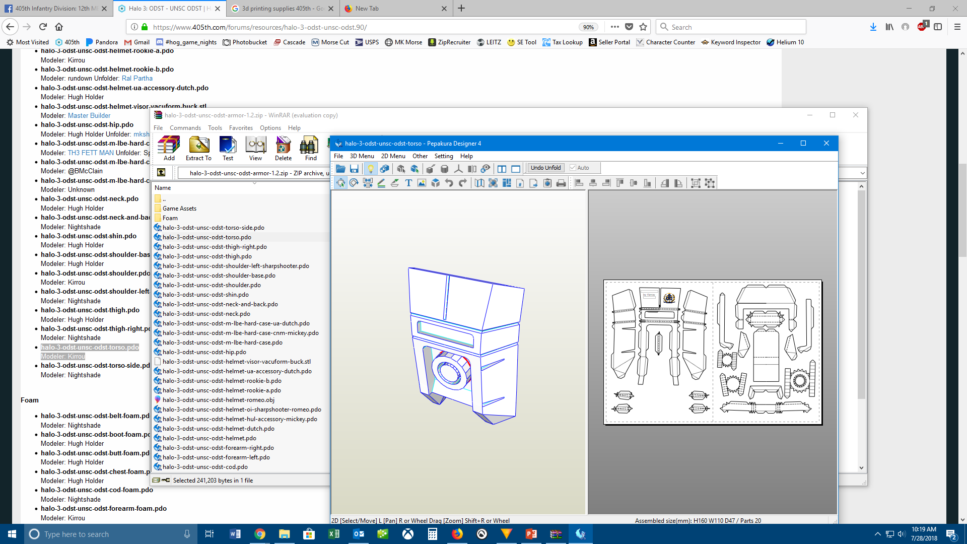Image resolution: width=967 pixels, height=544 pixels.
Task: Toggle the Auto checkbox in Pepakura
Action: coord(573,168)
